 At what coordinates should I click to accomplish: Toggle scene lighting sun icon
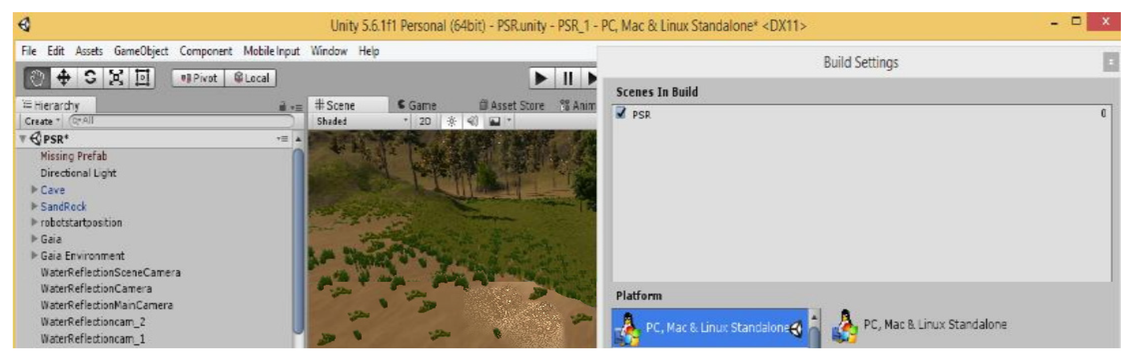[451, 121]
